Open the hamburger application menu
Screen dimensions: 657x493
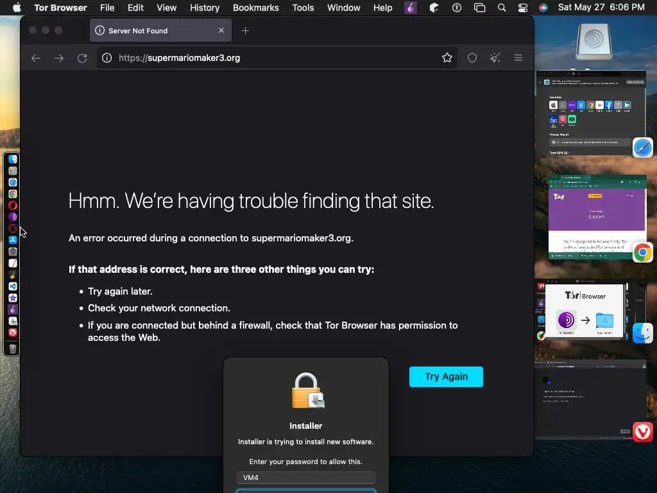(x=518, y=58)
